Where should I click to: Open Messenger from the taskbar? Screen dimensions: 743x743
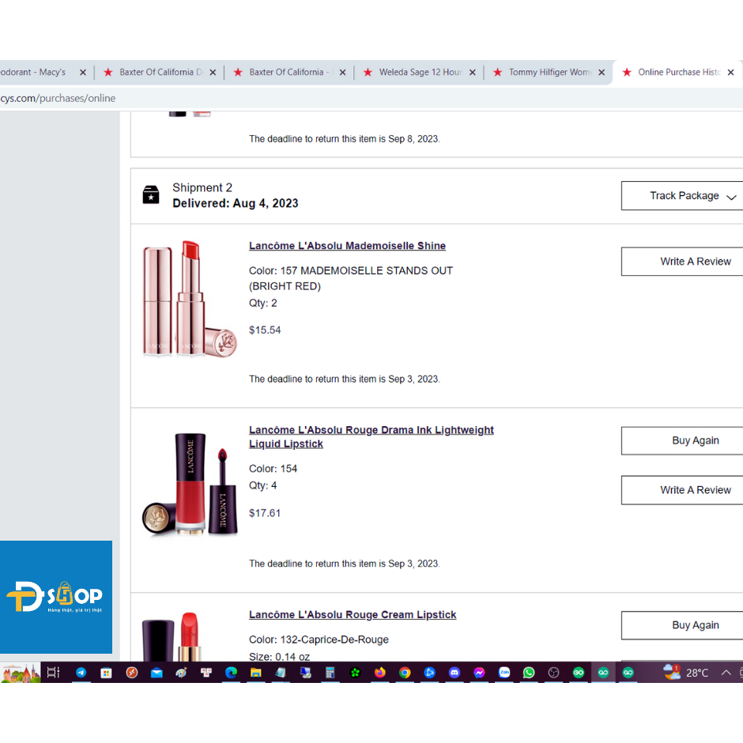coord(479,673)
